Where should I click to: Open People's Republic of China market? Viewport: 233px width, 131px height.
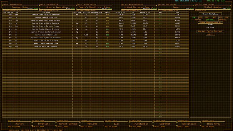(94, 7)
